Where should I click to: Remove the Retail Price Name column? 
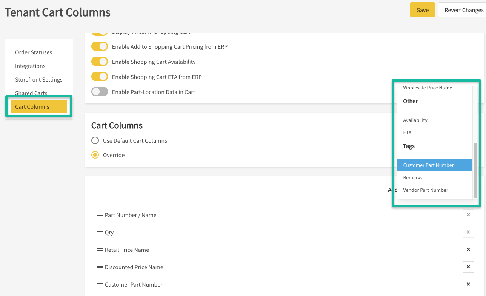[468, 250]
